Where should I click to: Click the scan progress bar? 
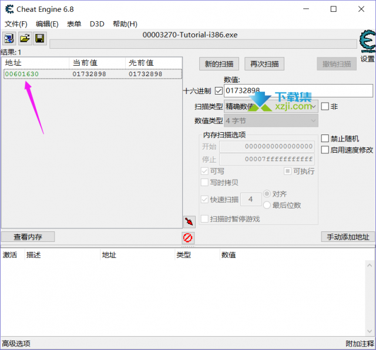(x=203, y=44)
